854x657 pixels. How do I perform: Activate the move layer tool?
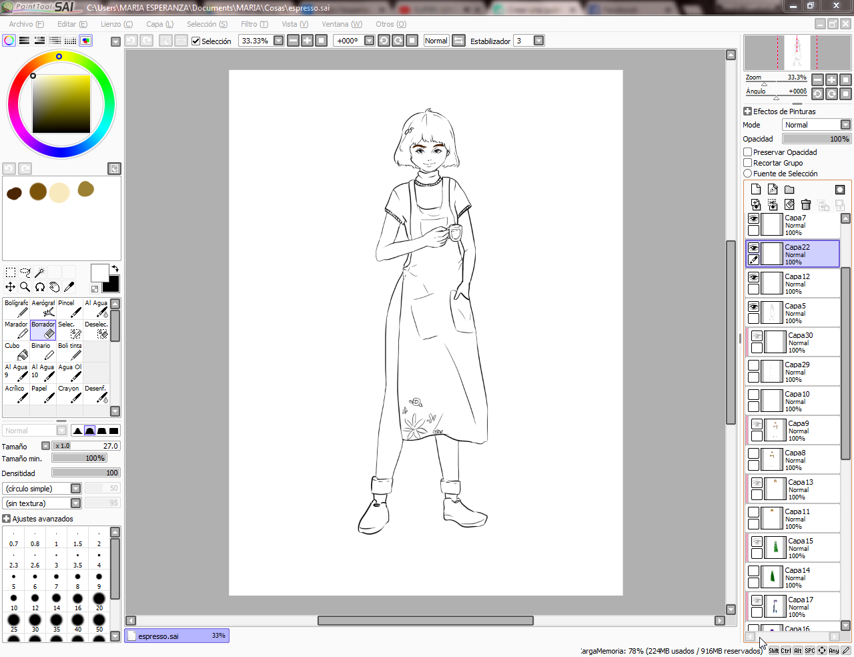[11, 287]
